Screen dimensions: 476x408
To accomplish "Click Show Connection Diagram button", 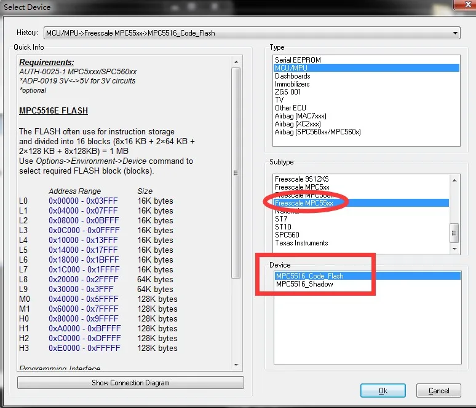I will tap(130, 383).
